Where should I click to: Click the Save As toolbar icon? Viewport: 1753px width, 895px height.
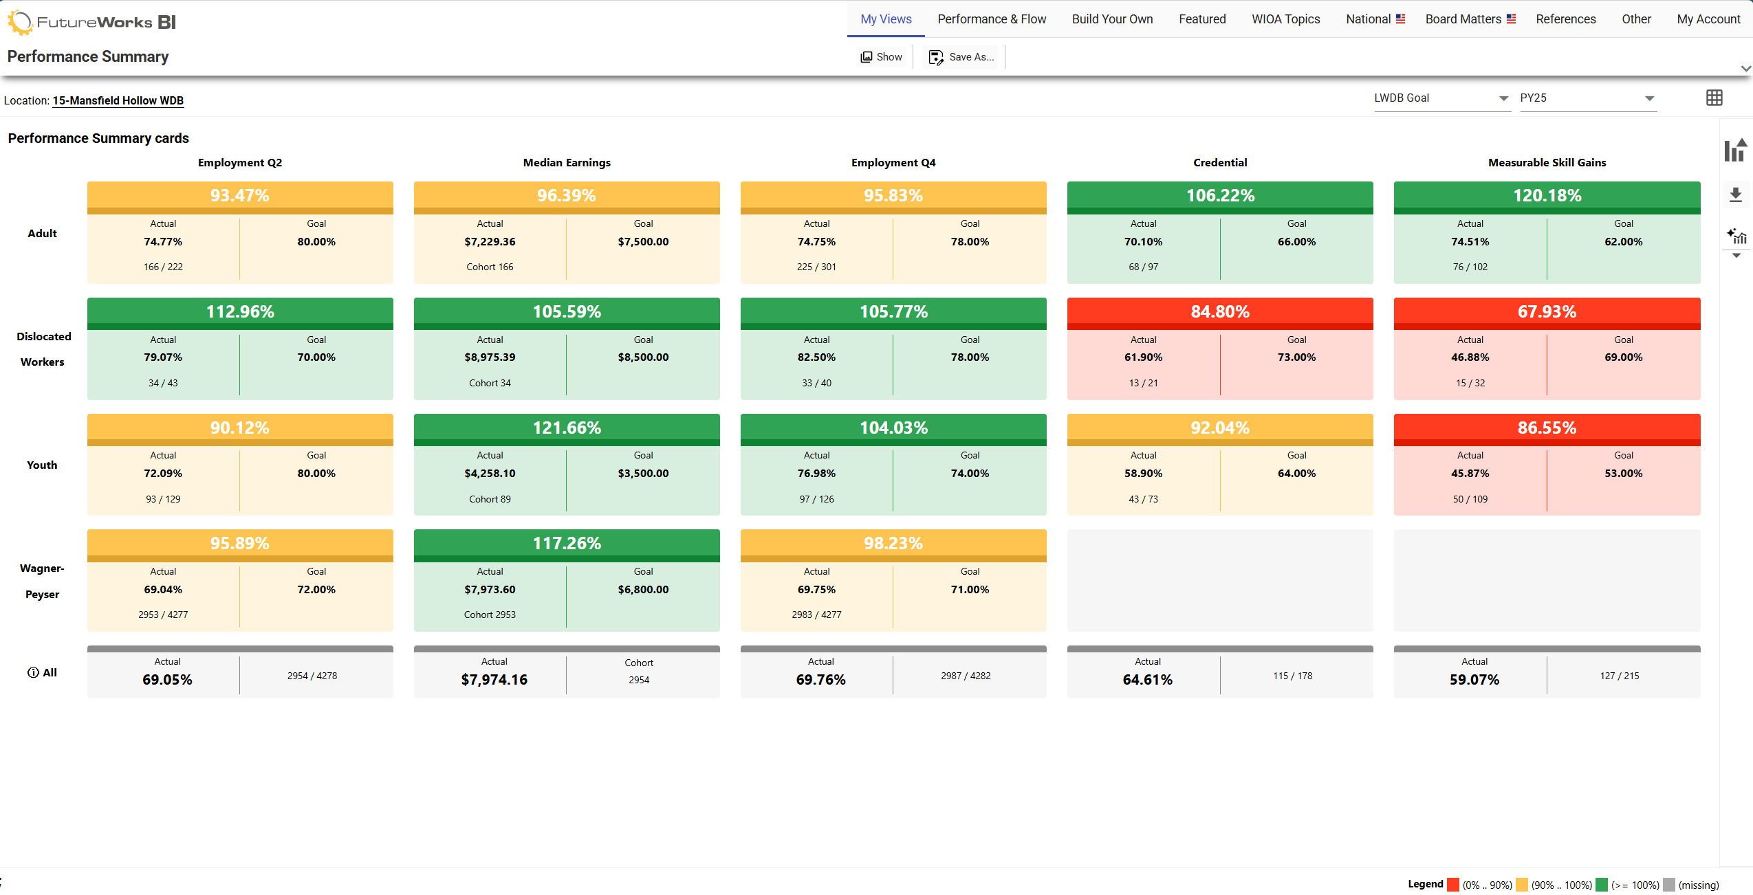tap(936, 57)
